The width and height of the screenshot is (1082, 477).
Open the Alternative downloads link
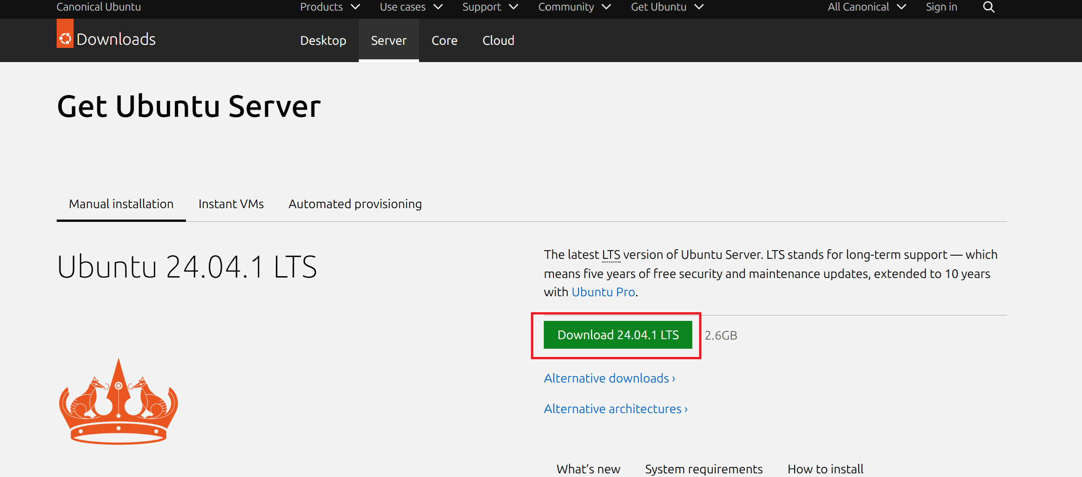(610, 378)
